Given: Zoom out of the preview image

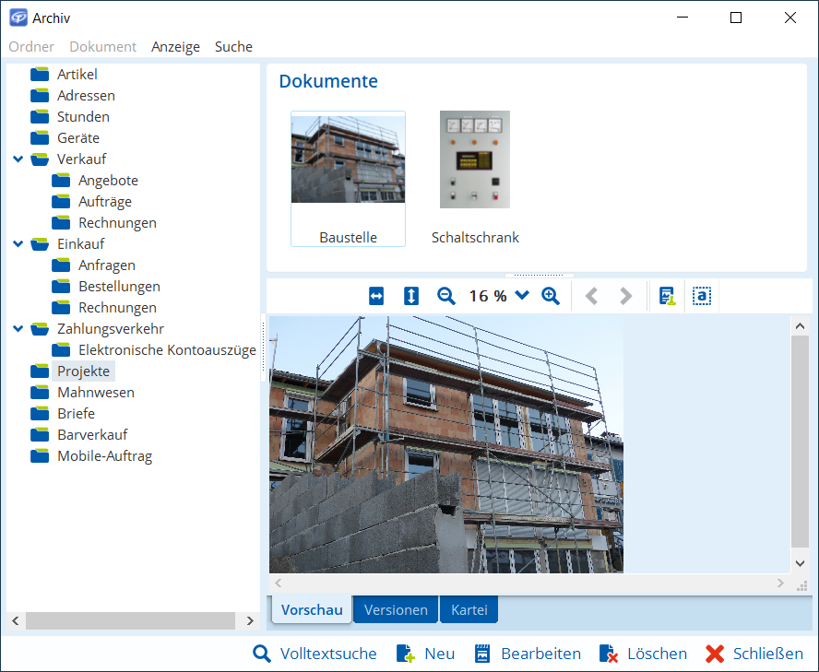Looking at the screenshot, I should (446, 296).
